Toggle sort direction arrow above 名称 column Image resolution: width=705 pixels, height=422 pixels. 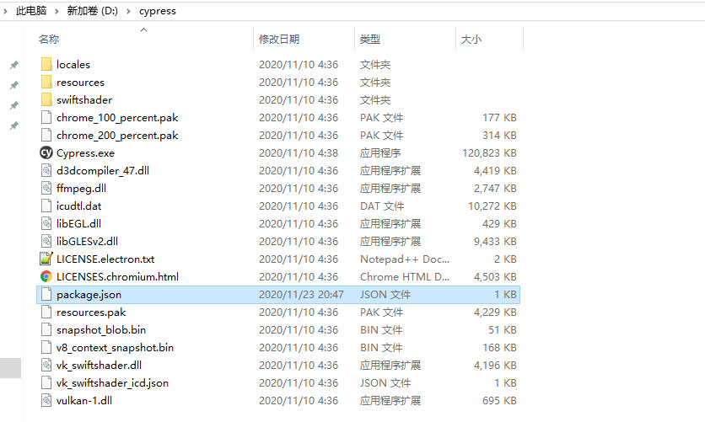point(144,29)
